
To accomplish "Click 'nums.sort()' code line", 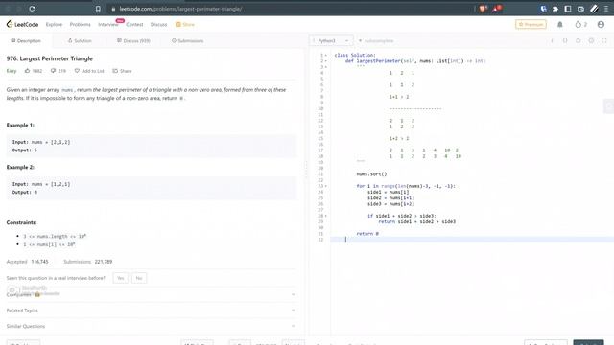I will (x=371, y=174).
